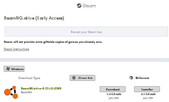This screenshot has height=102, width=169.
Task: Click the BitTorrent swirl icon
Action: 131,78
